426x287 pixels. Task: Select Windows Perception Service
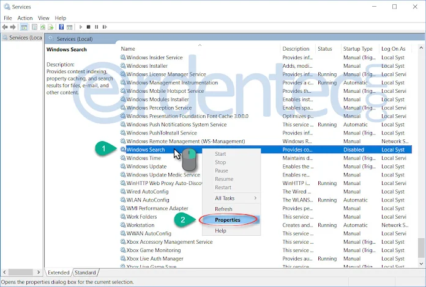point(266,107)
